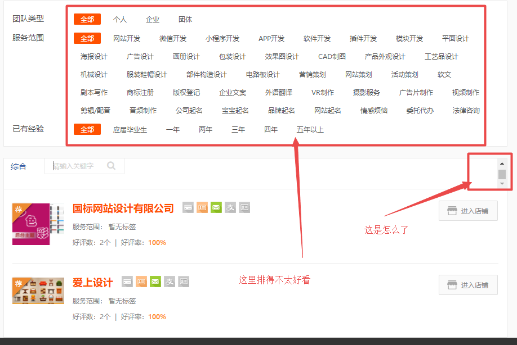Click the gray bank card icon for 爱上设计
This screenshot has height=345, width=517.
[127, 282]
